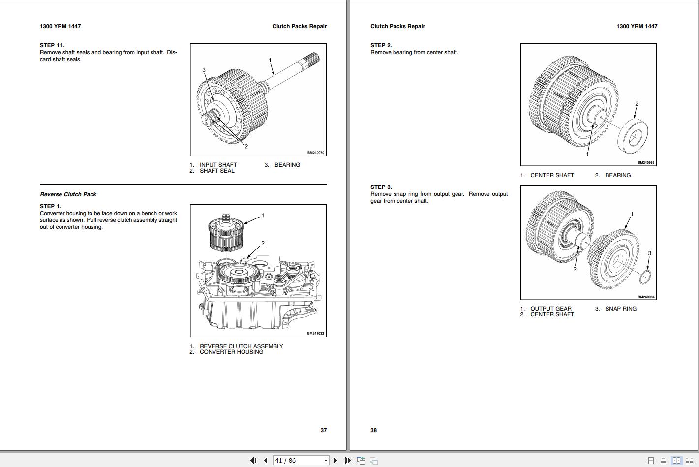The height and width of the screenshot is (467, 699).
Task: Go to the next page
Action: pyautogui.click(x=335, y=461)
